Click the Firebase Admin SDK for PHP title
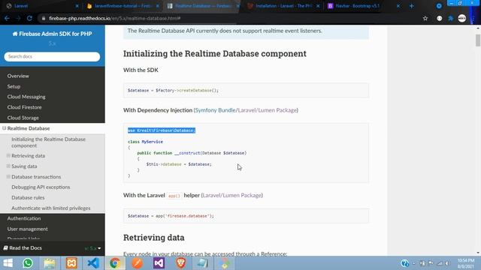This screenshot has width=481, height=270. pos(55,34)
